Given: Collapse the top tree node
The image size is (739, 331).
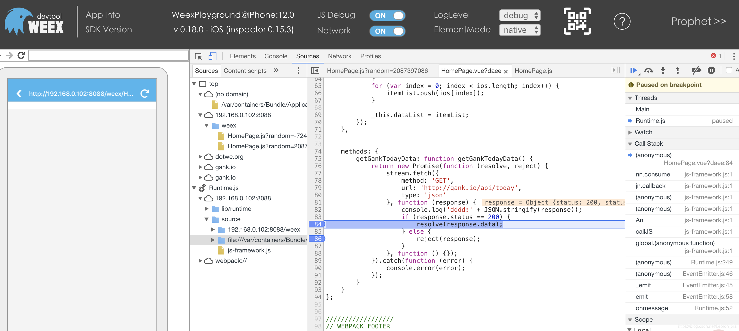Looking at the screenshot, I should pyautogui.click(x=194, y=84).
